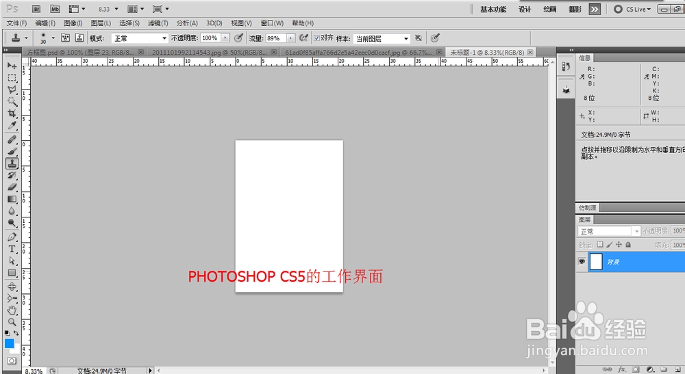Switch to 2011101992114543.jpg document tab
Viewport: 685px width, 374px height.
point(213,53)
